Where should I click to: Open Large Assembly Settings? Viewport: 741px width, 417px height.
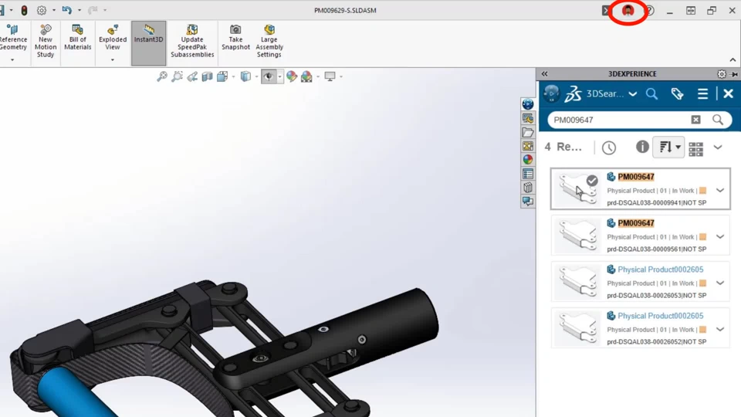coord(269,42)
